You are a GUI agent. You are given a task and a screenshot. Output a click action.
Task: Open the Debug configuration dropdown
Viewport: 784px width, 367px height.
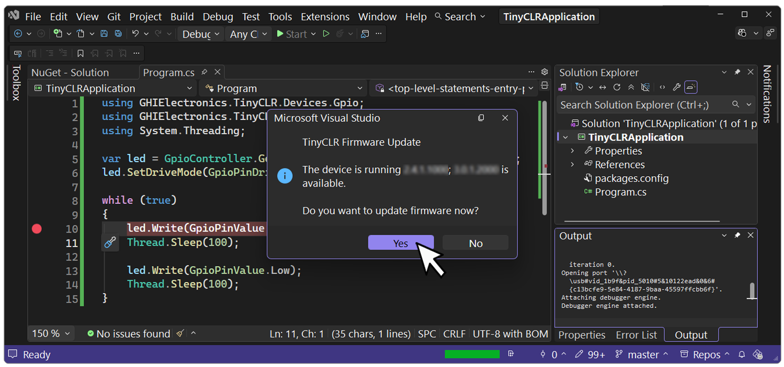[201, 34]
